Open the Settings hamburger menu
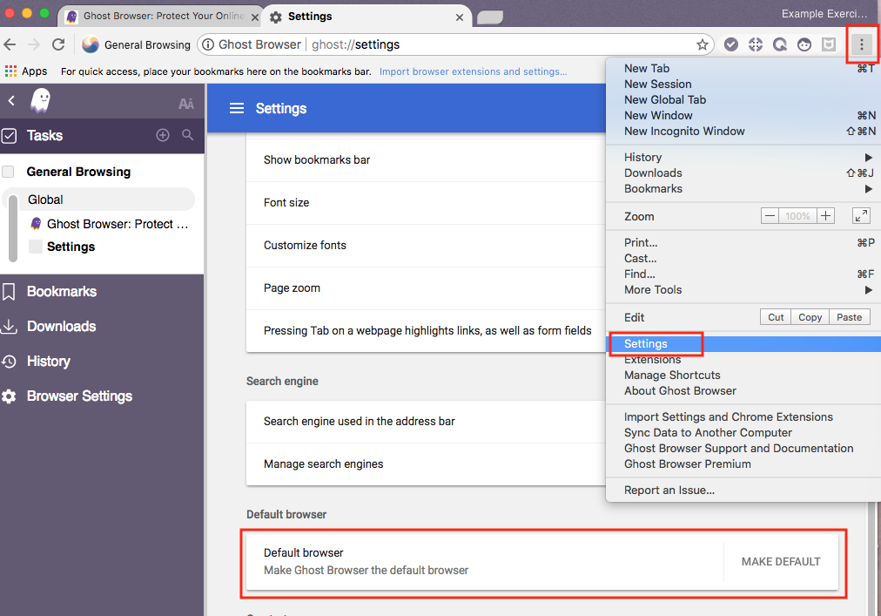 click(x=237, y=108)
